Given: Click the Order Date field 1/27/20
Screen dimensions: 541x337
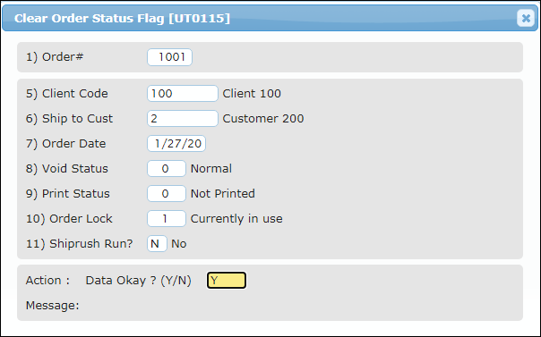Looking at the screenshot, I should tap(176, 144).
